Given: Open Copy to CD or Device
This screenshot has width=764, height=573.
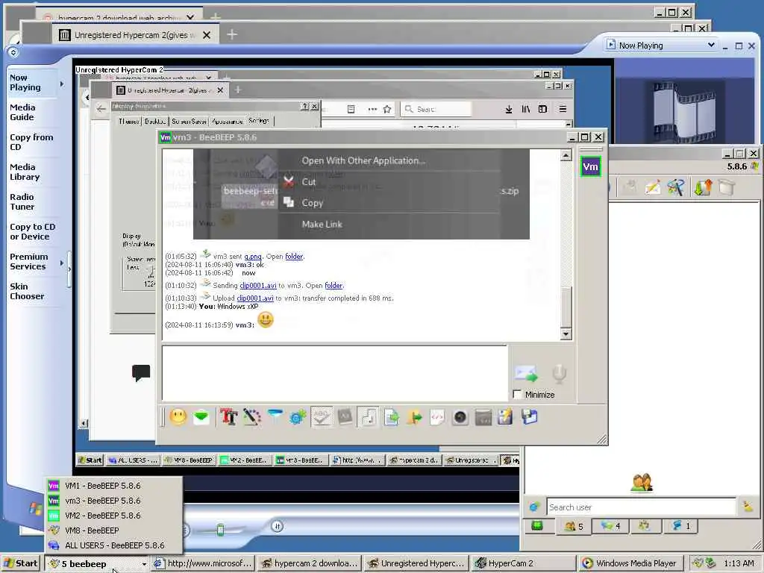Looking at the screenshot, I should click(x=32, y=231).
